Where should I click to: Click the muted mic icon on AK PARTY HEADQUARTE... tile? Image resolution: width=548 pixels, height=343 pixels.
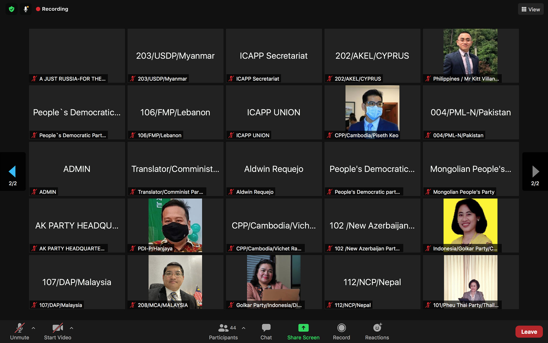pos(34,248)
